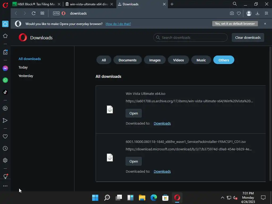Image resolution: width=272 pixels, height=204 pixels.
Task: Click ServicePackInstaller iso file icon
Action: point(110,158)
